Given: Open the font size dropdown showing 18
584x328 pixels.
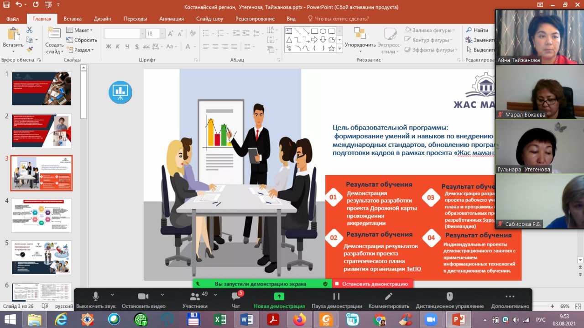Looking at the screenshot, I should [162, 33].
